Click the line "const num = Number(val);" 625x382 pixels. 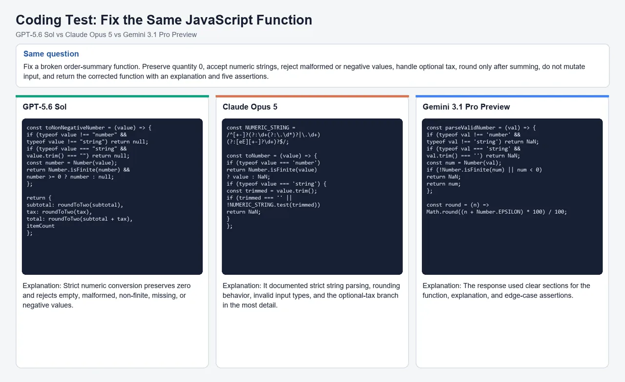point(464,163)
